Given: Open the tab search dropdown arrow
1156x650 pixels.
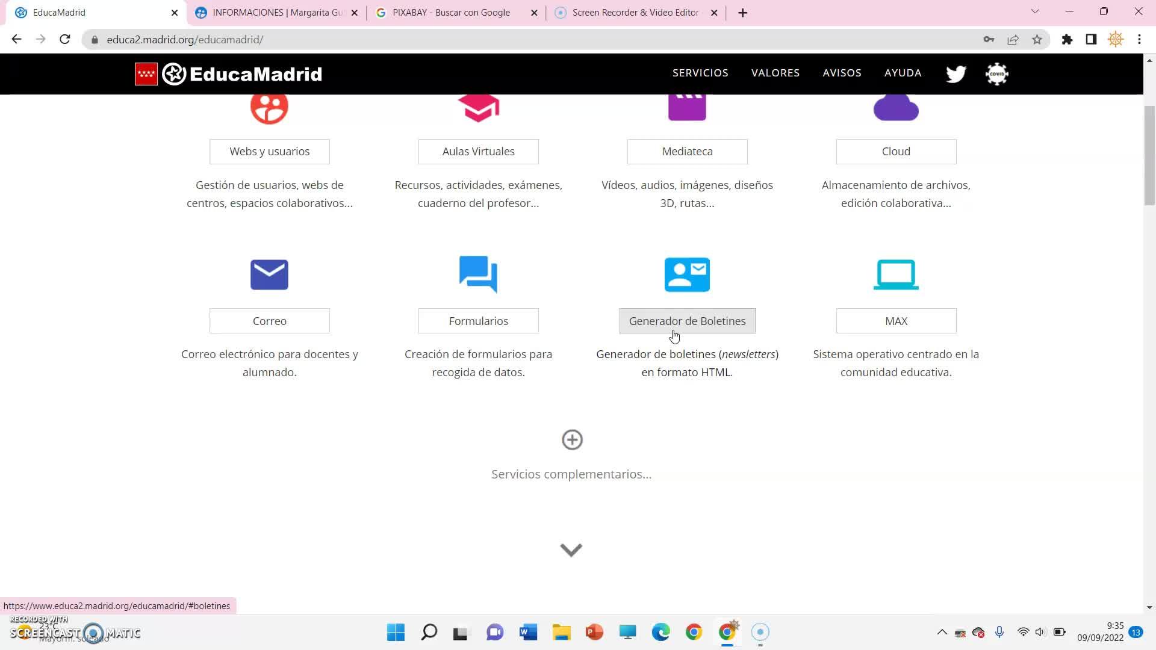Looking at the screenshot, I should (x=1035, y=12).
